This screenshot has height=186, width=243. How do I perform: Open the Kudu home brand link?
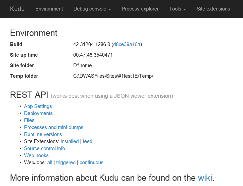(17, 9)
